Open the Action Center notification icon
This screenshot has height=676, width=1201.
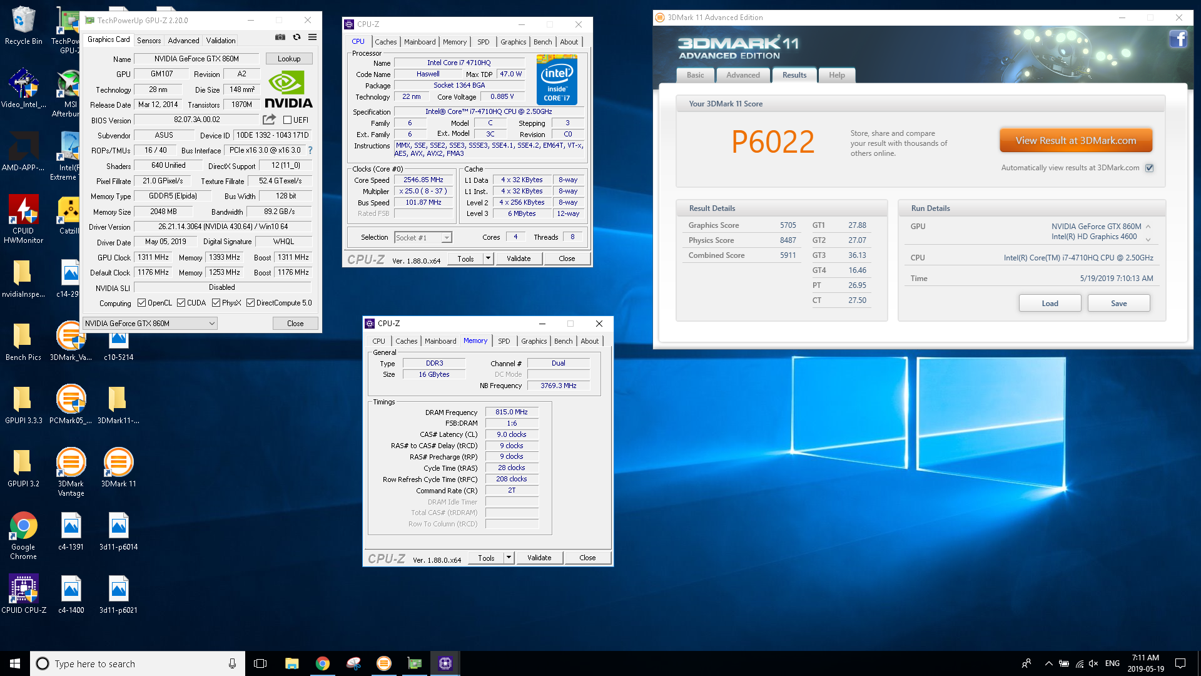coord(1180,663)
